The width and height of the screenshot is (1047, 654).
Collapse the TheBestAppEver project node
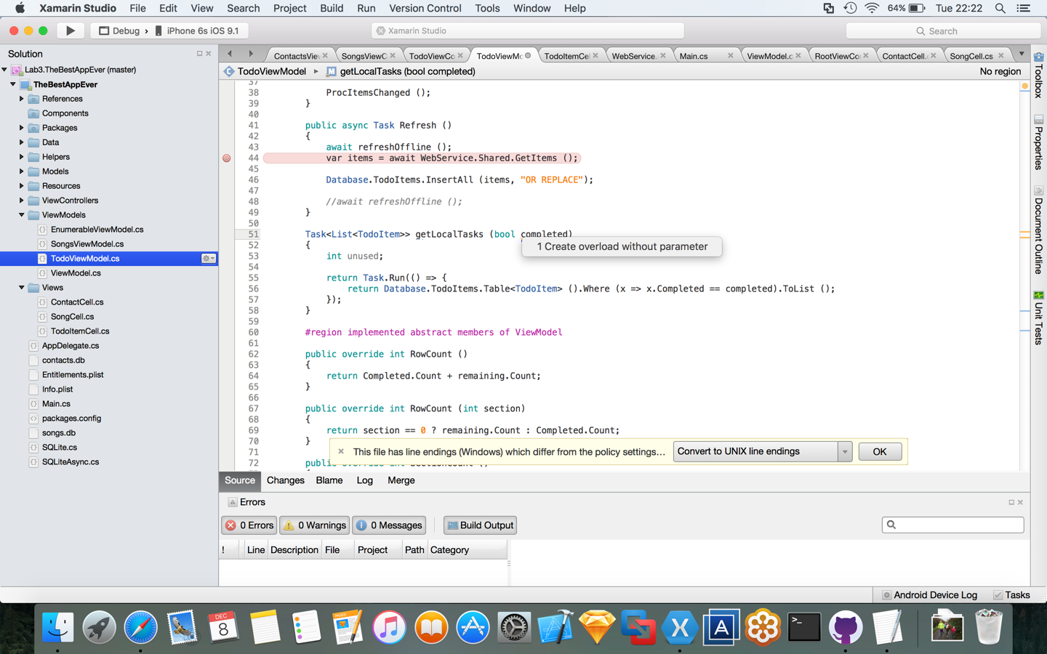13,84
